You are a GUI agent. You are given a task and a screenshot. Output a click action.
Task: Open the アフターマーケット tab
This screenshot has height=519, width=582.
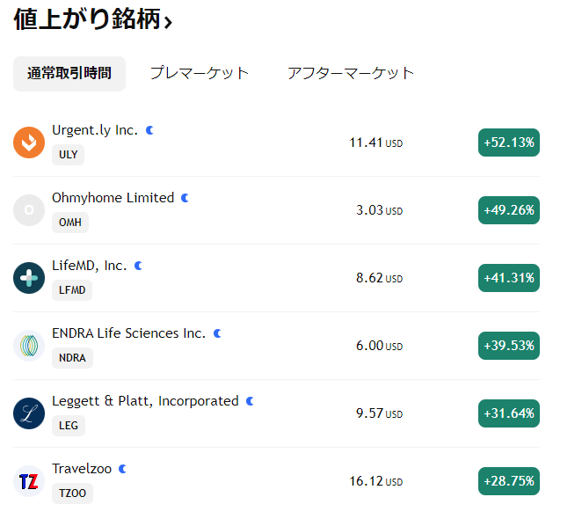point(350,74)
